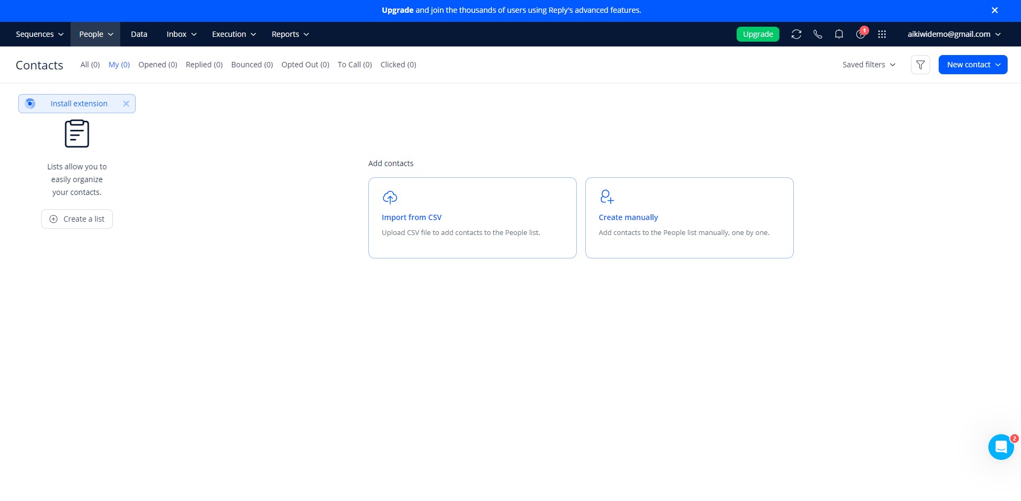Choose the Import from CSV card
The height and width of the screenshot is (501, 1021).
tap(472, 218)
